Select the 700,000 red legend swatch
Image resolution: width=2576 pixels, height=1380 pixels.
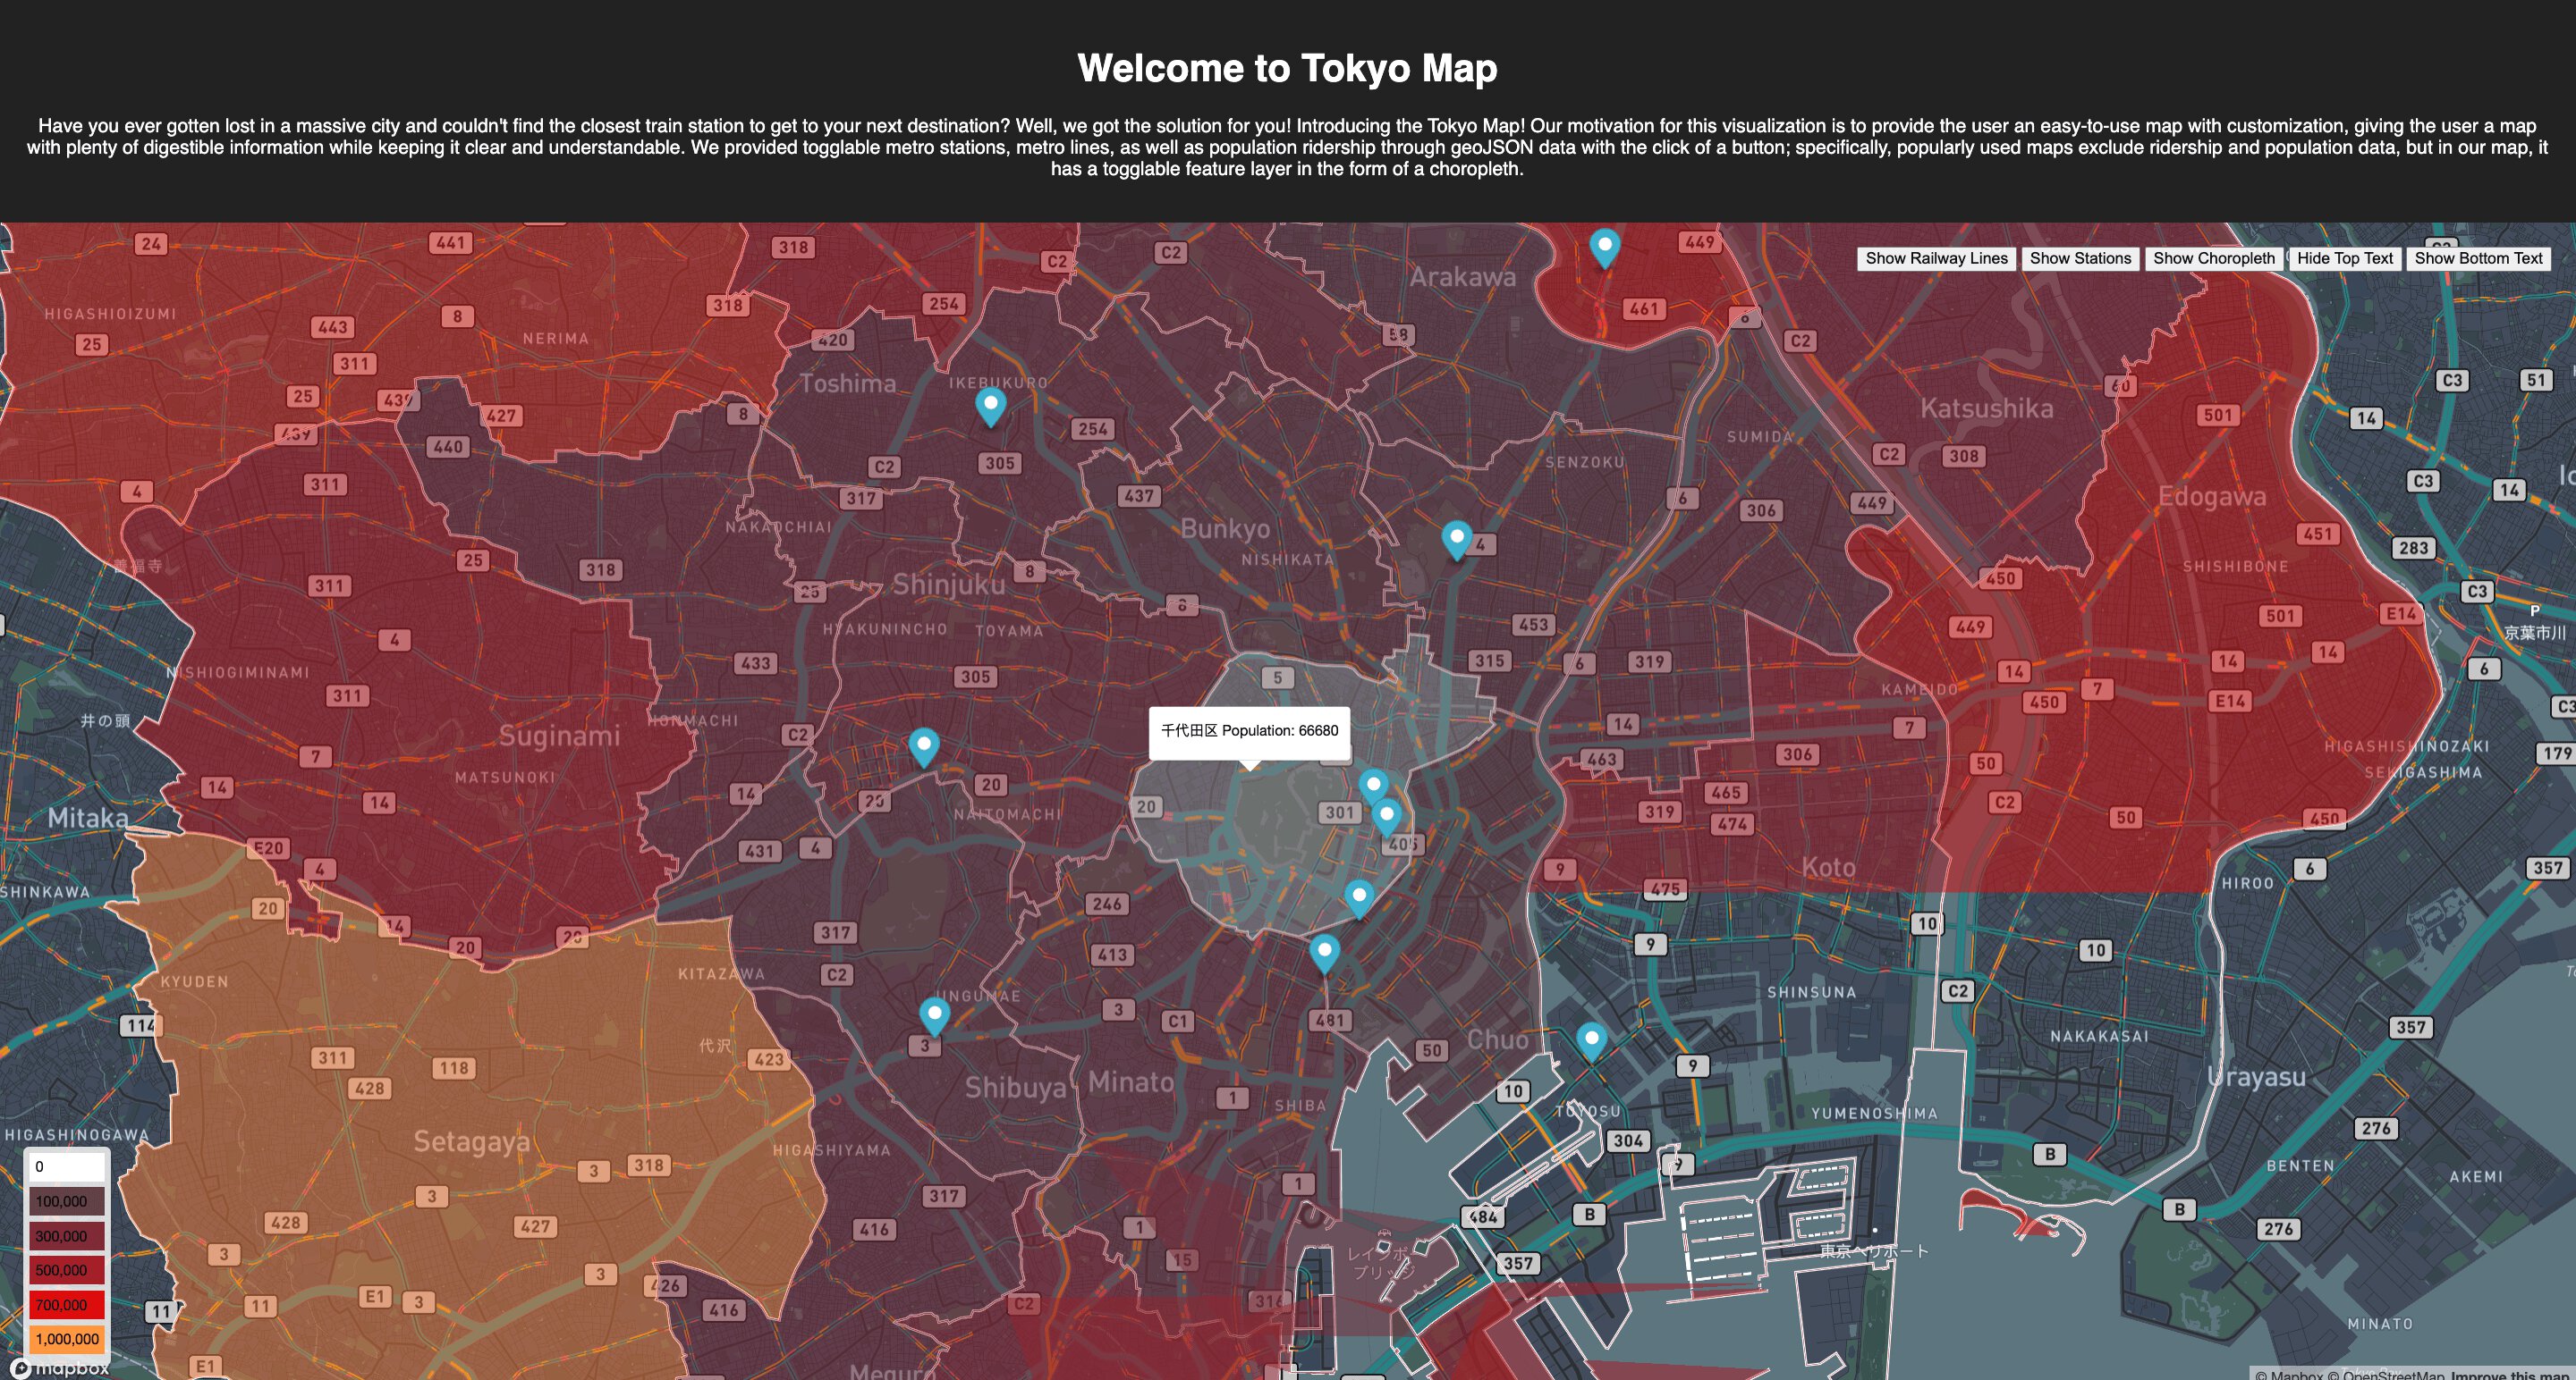pos(66,1304)
